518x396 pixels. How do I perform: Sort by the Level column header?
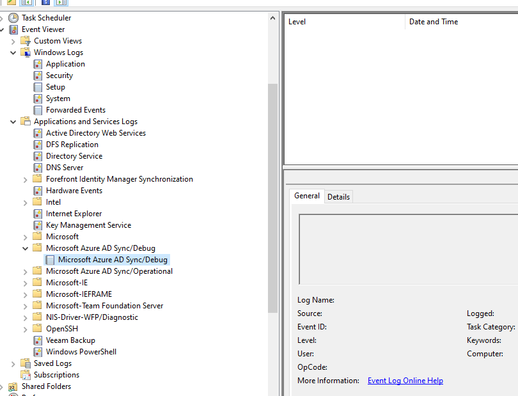(x=345, y=22)
